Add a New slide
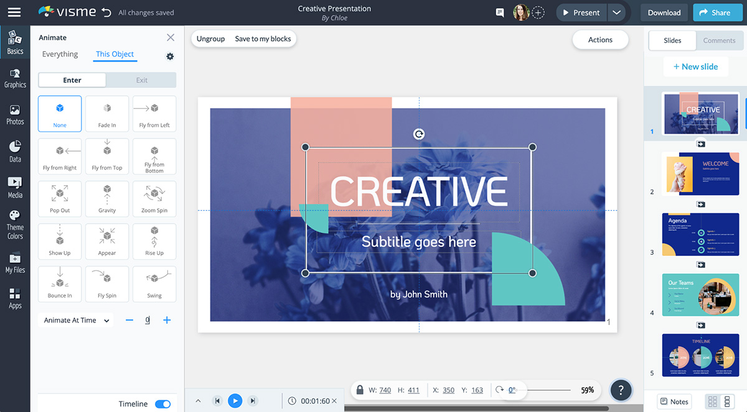747x412 pixels. 695,66
